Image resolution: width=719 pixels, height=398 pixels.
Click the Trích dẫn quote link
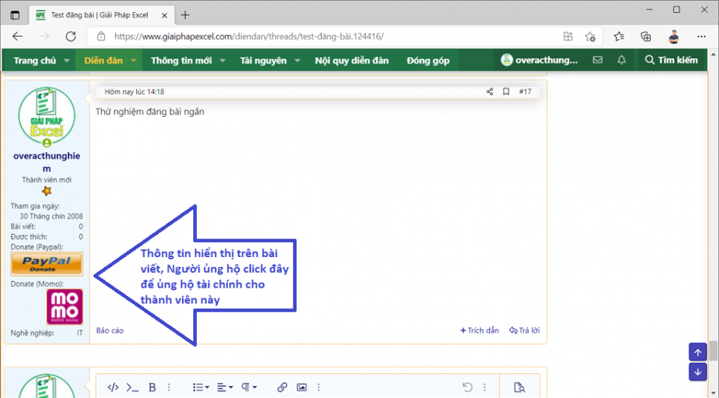point(479,331)
